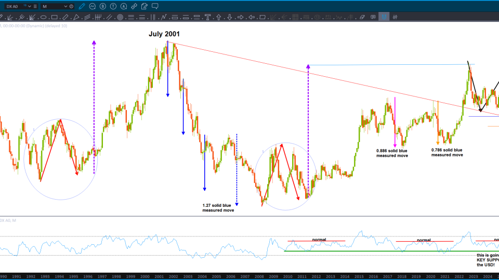The image size is (499, 280).
Task: Open the drawing settings sliders icon
Action: pos(395,17)
